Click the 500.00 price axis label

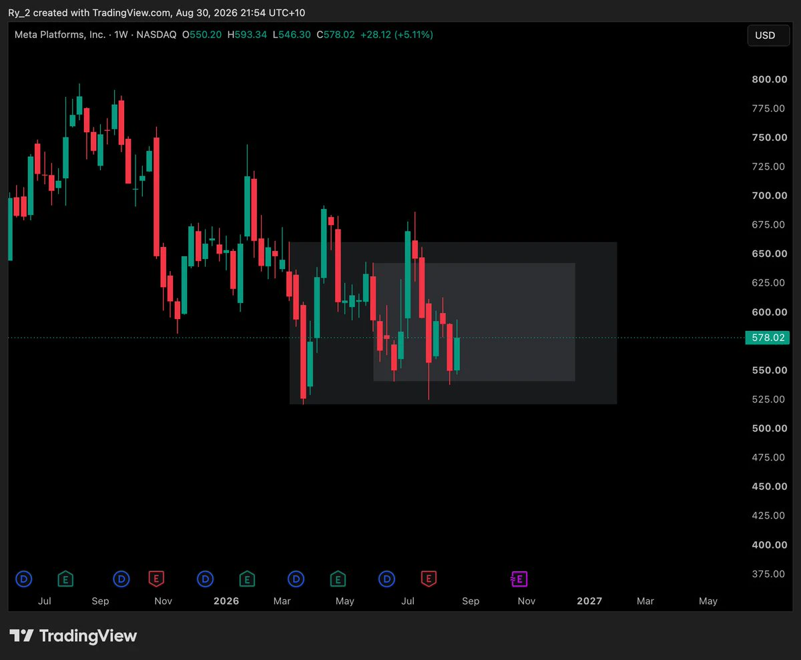tap(769, 428)
